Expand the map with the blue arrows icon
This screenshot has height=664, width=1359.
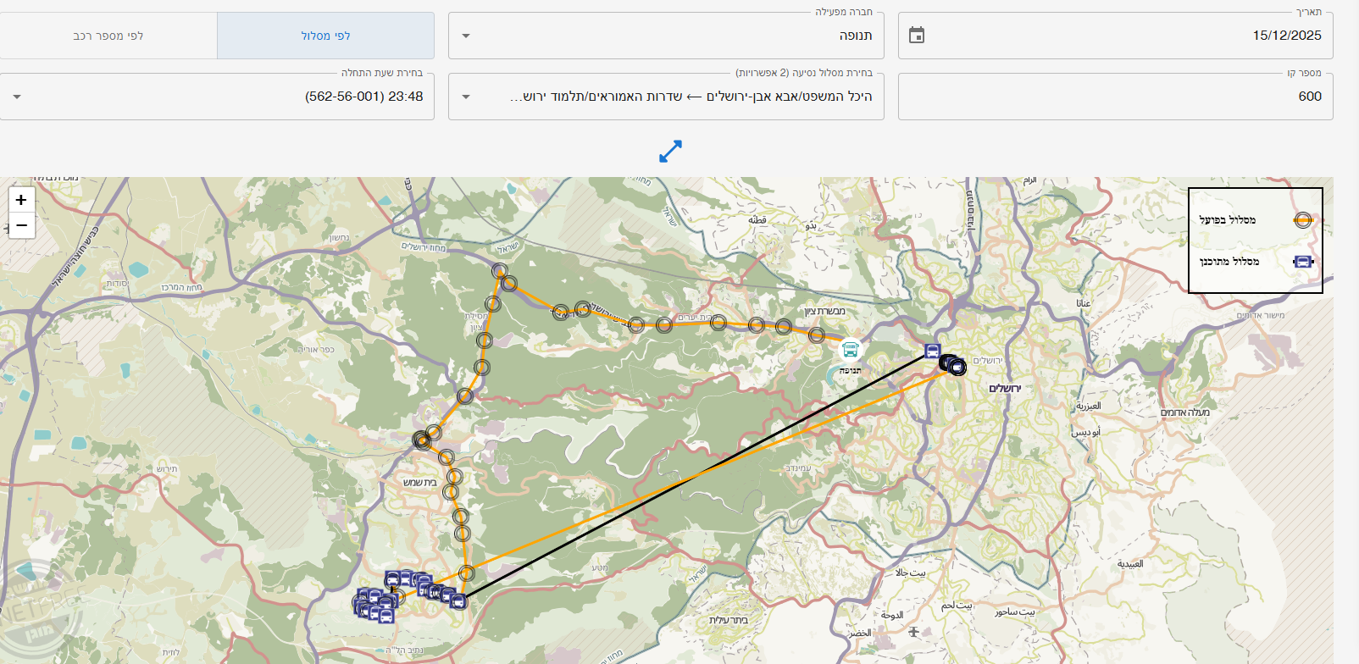(x=670, y=152)
